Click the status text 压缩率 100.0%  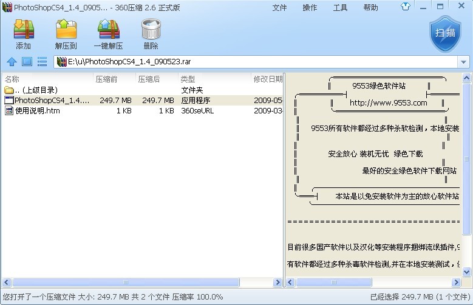tap(197, 297)
